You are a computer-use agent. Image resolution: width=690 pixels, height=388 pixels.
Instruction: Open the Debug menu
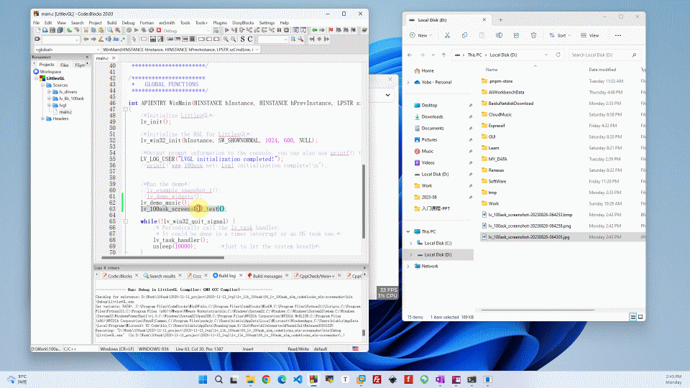click(x=128, y=23)
